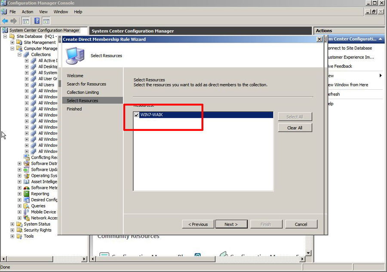Click the Forward arrow toolbar icon
387x272 pixels.
(13, 21)
